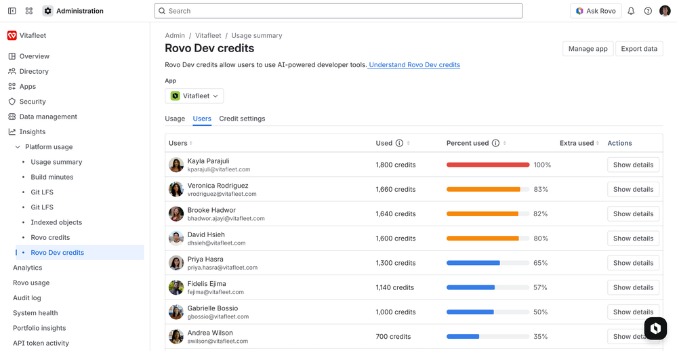Click the Directory people icon
This screenshot has width=677, height=351.
click(12, 71)
